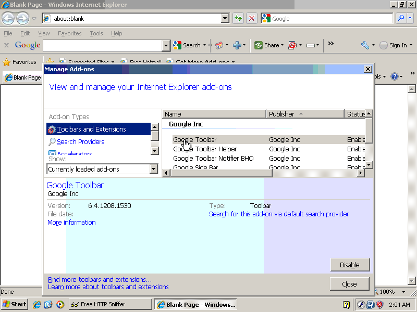
Task: Switch to the Blank Page browser tab
Action: tap(23, 77)
